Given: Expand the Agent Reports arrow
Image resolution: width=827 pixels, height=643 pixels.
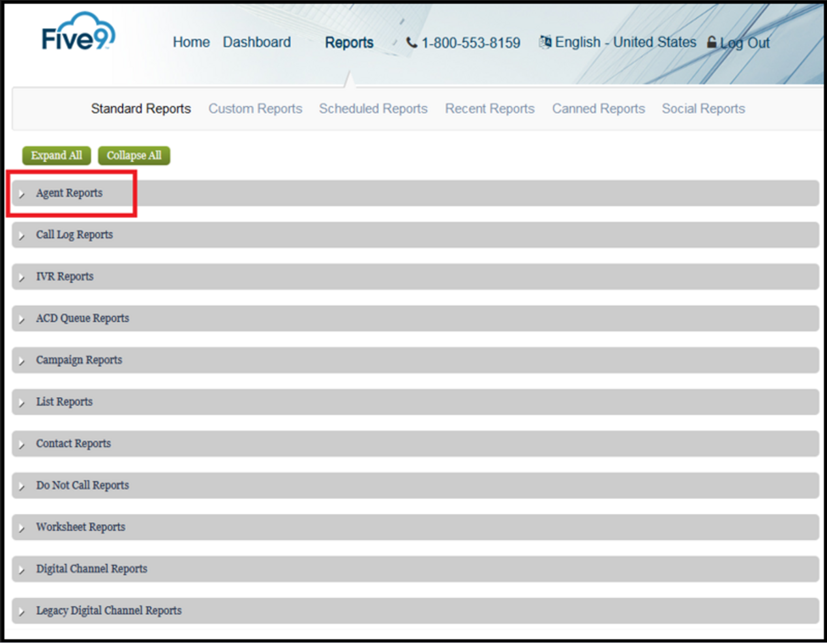Looking at the screenshot, I should [x=22, y=194].
